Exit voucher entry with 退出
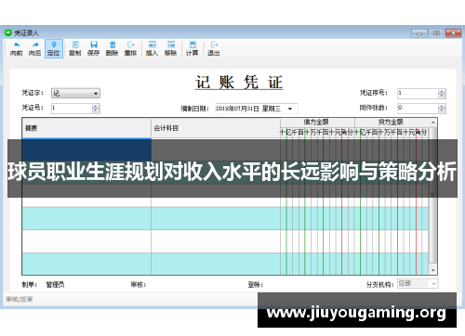 (214, 49)
